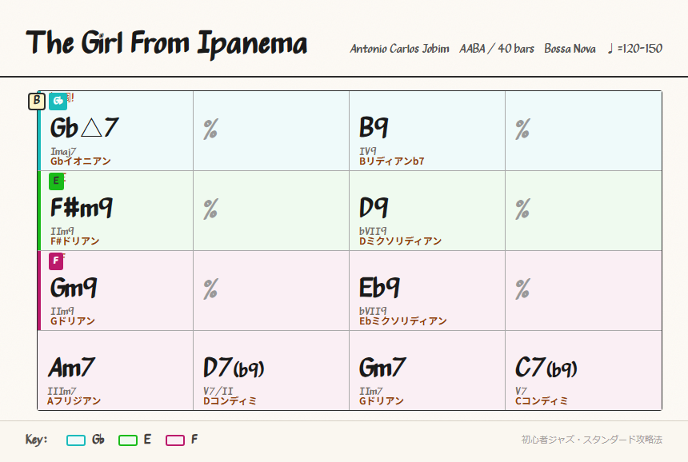Click the B section marker badge
Screen dimensions: 688x462
[37, 101]
